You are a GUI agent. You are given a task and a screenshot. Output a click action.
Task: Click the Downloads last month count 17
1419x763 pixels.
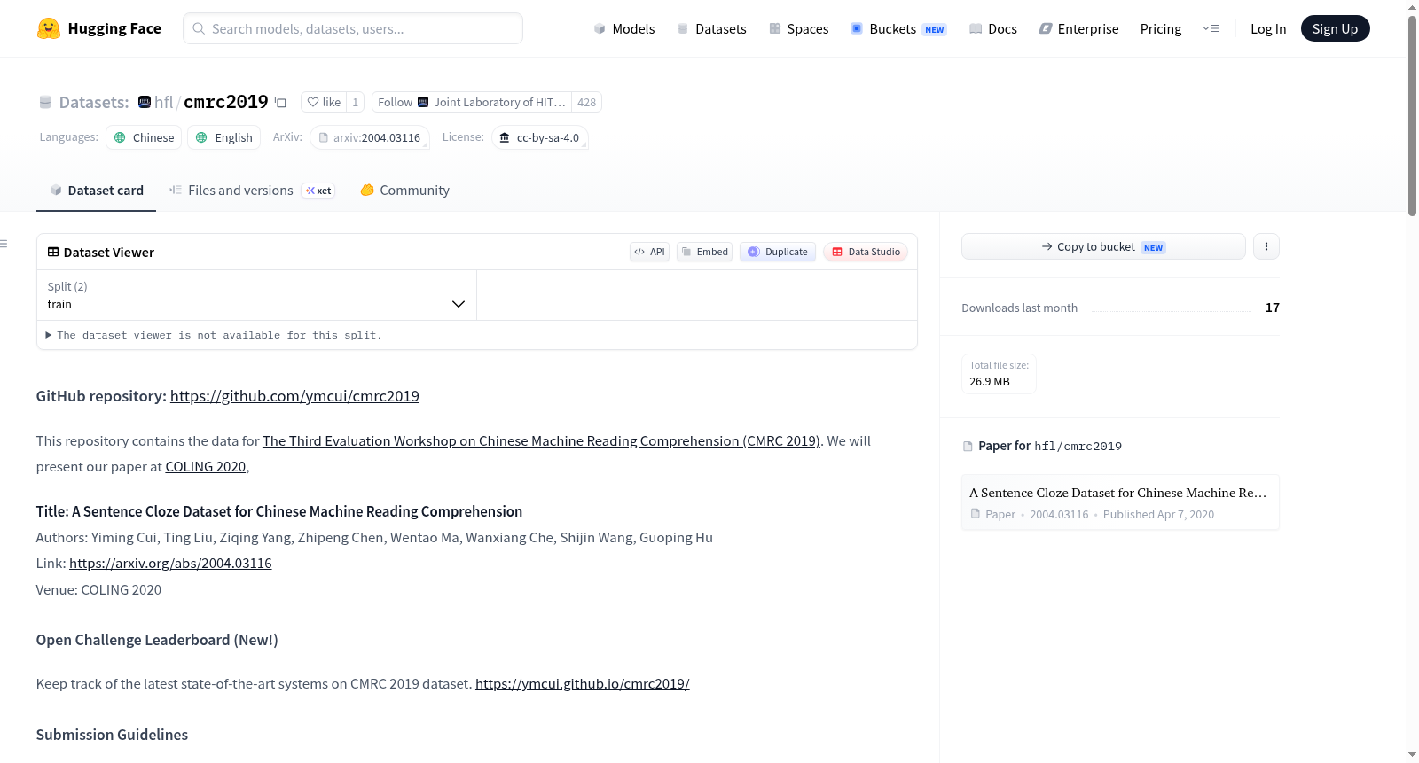point(1273,308)
